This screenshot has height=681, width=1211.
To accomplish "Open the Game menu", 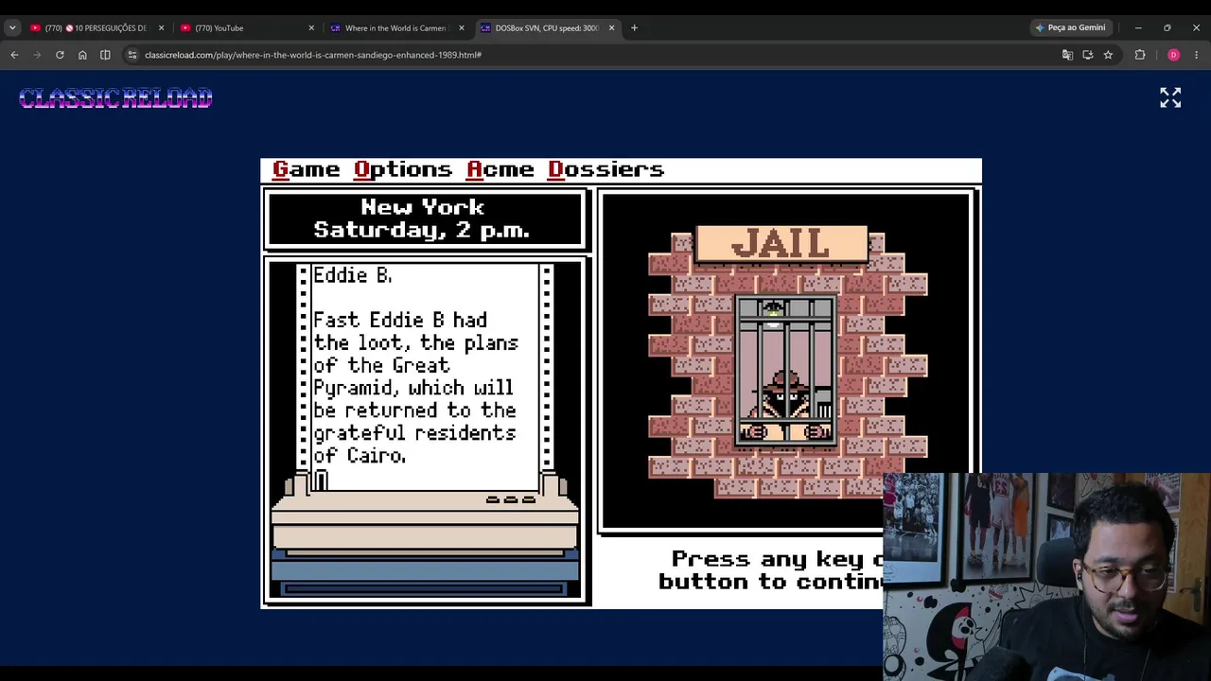I will (x=306, y=170).
